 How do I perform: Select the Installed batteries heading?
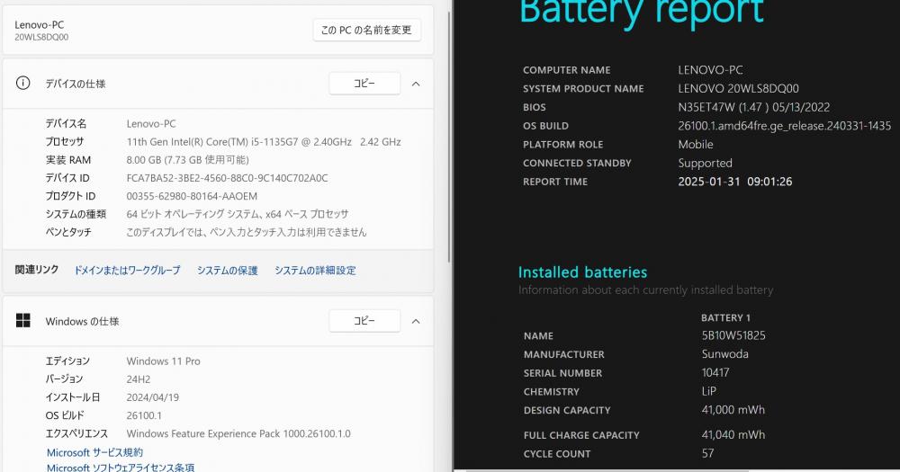(582, 272)
